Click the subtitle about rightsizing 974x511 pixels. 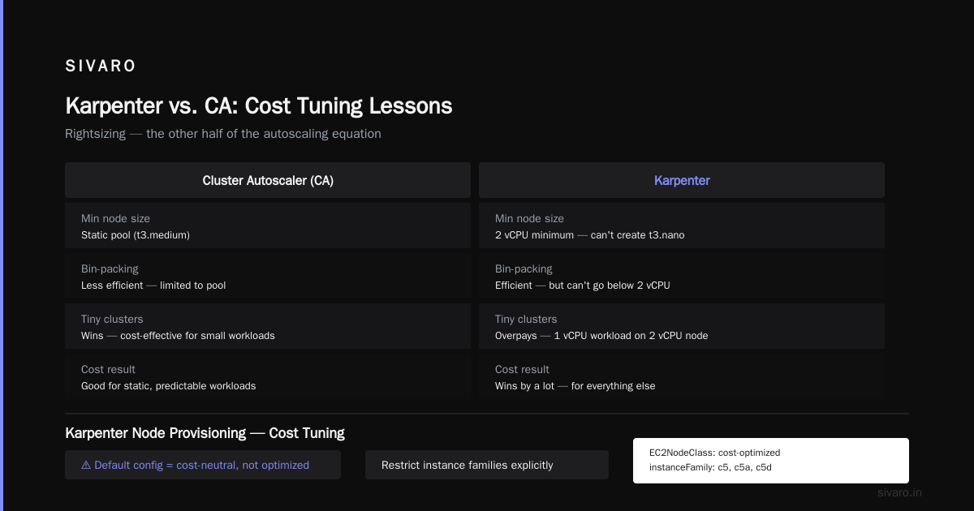tap(223, 134)
